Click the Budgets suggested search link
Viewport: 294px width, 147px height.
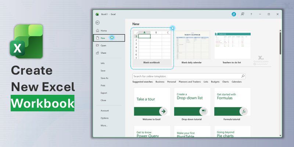pos(215,82)
